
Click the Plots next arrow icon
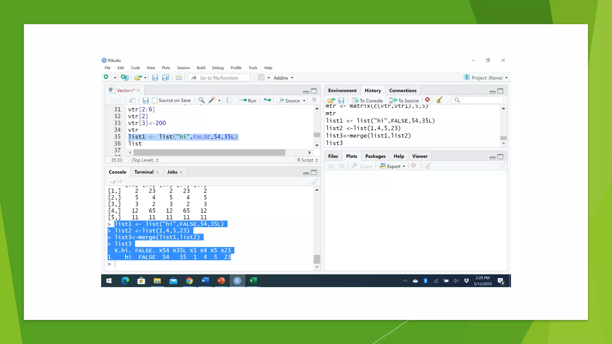(342, 166)
